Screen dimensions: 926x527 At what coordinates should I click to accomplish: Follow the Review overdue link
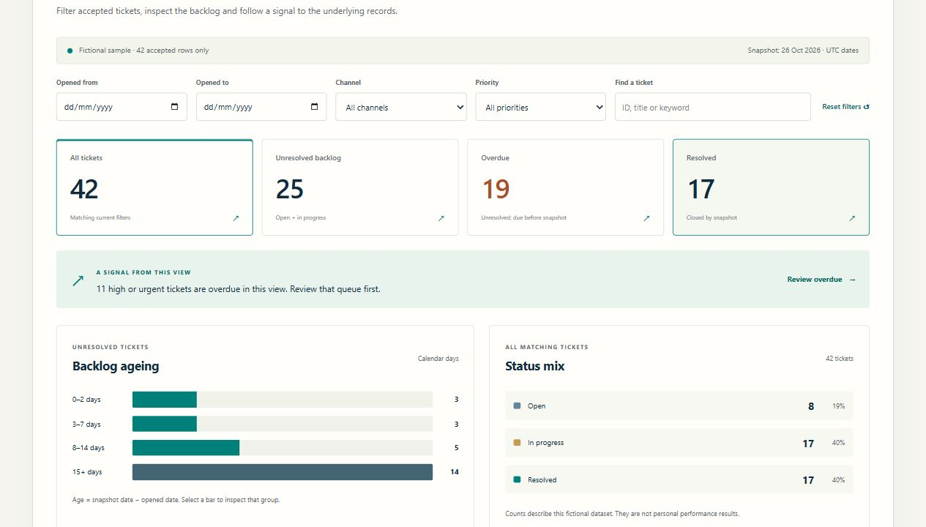821,280
